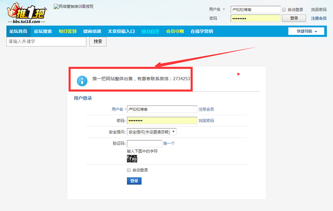The image size is (333, 211).
Task: Open the form 用户名 type dropdown
Action: coord(119,109)
